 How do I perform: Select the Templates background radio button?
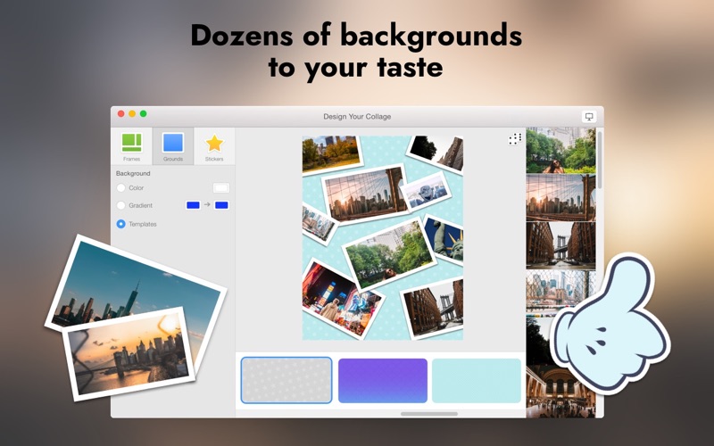(120, 224)
